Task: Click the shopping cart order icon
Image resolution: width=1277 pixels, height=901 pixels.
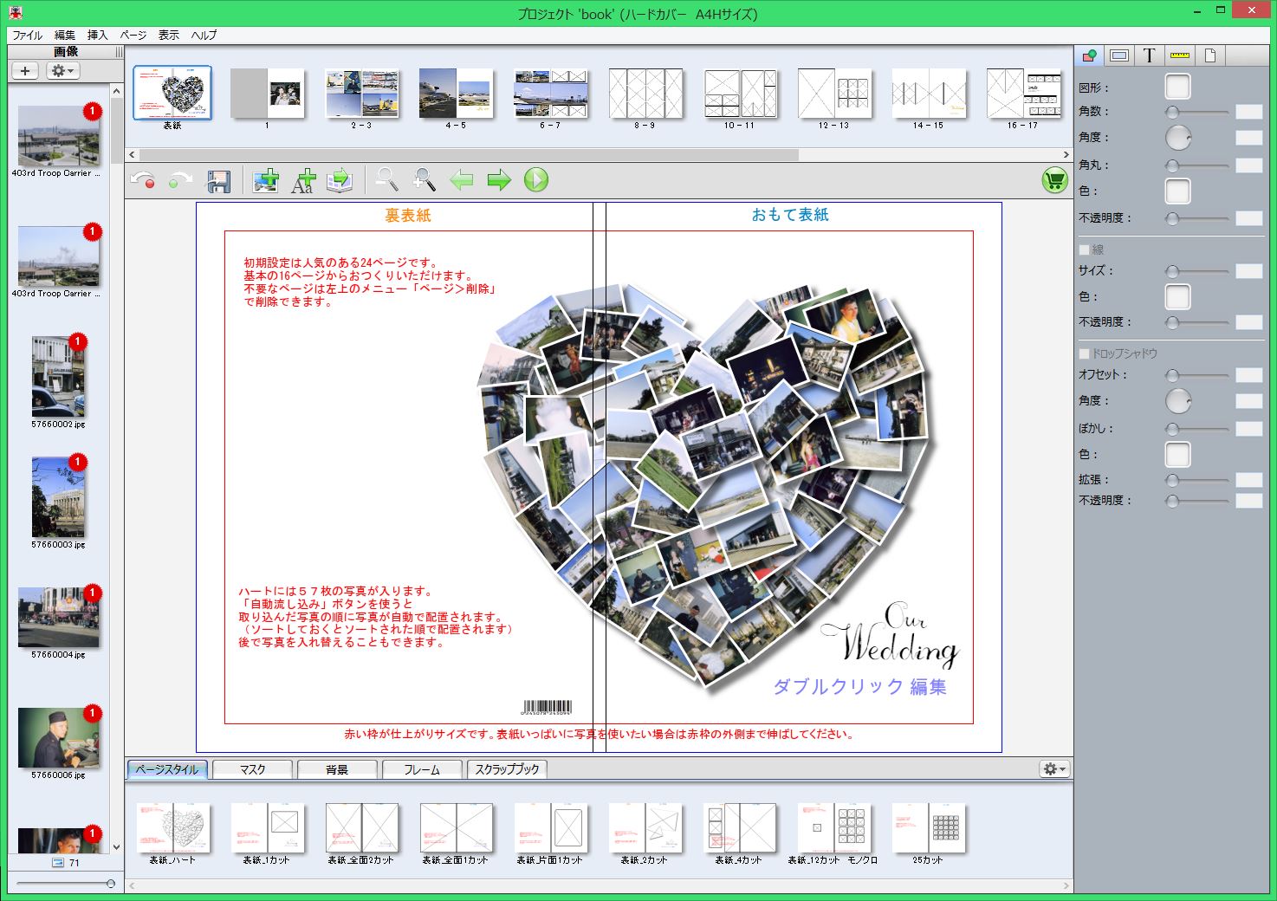Action: click(1053, 182)
